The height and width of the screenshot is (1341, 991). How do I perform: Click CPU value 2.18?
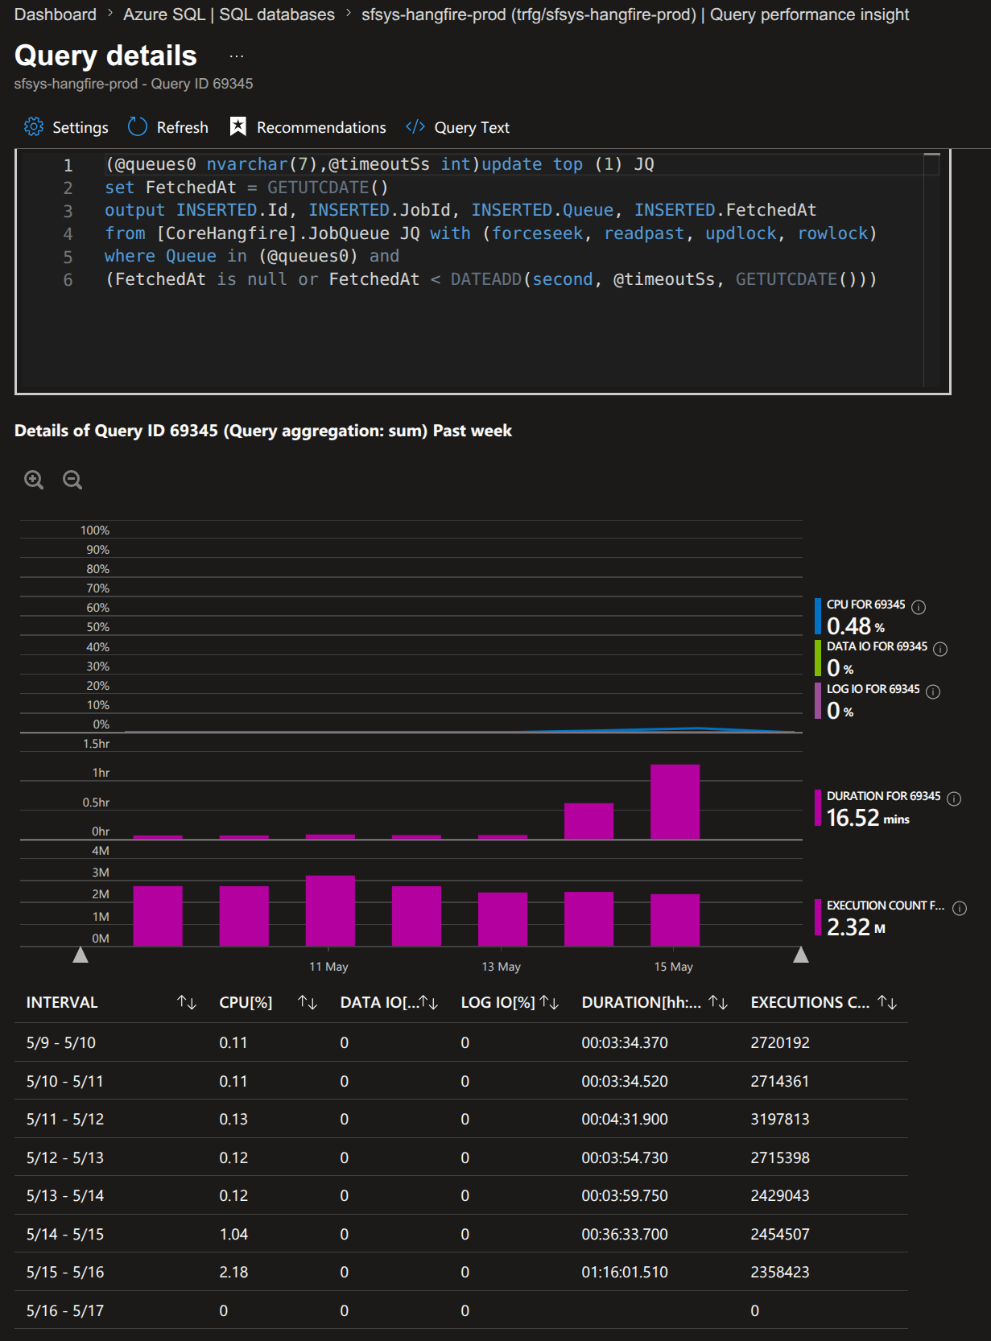(233, 1272)
